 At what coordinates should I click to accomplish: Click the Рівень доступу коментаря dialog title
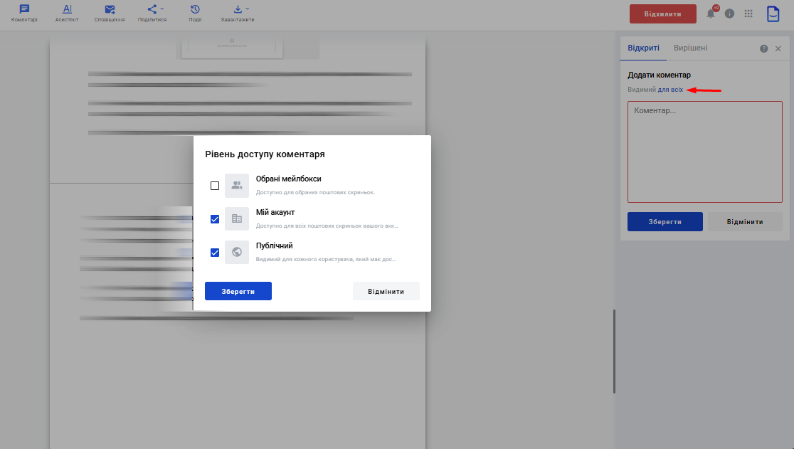[265, 154]
